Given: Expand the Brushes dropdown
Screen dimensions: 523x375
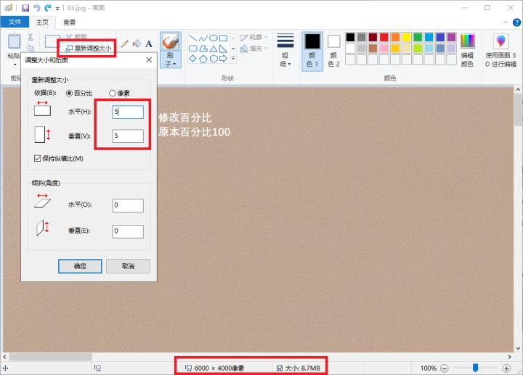Looking at the screenshot, I should coord(171,62).
